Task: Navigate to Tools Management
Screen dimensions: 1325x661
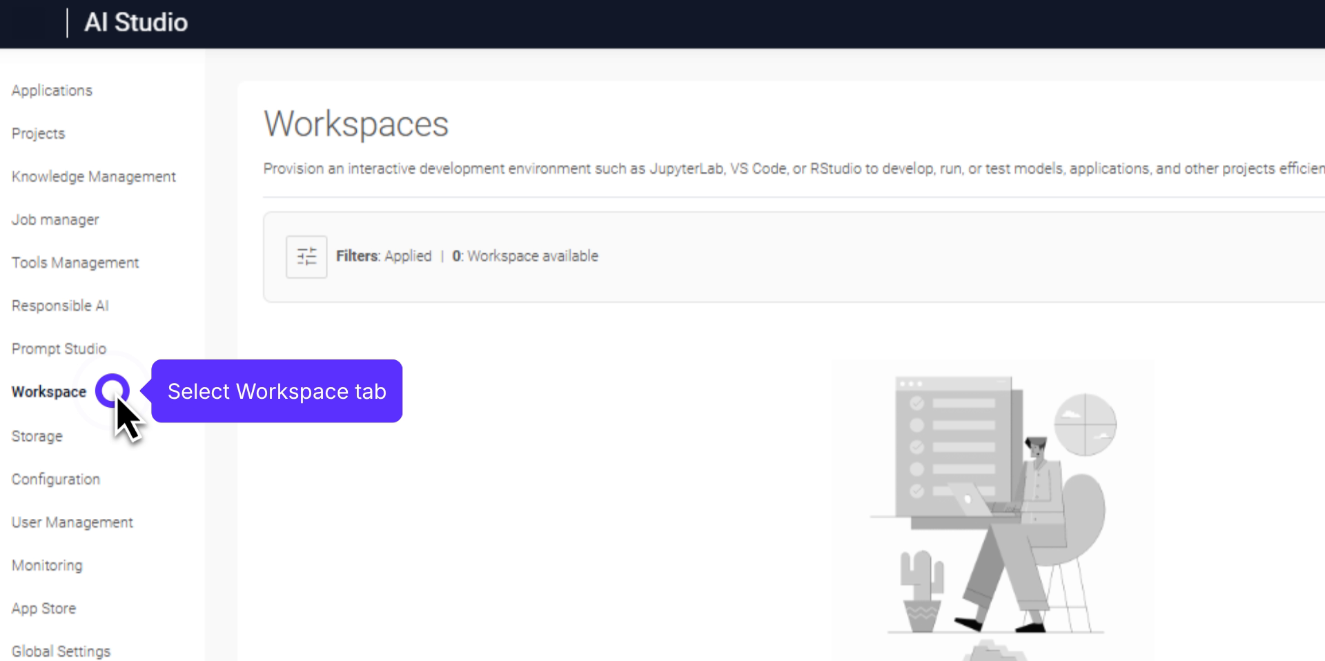Action: [75, 263]
